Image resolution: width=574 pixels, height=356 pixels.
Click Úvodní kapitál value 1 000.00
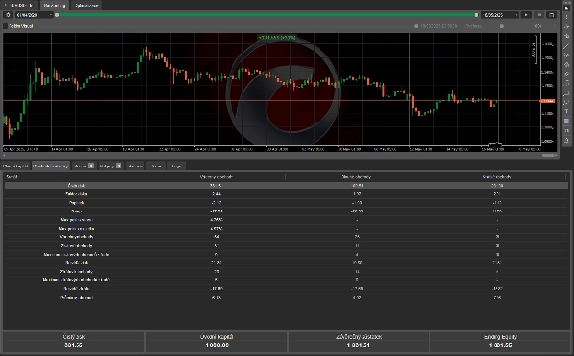click(x=217, y=345)
